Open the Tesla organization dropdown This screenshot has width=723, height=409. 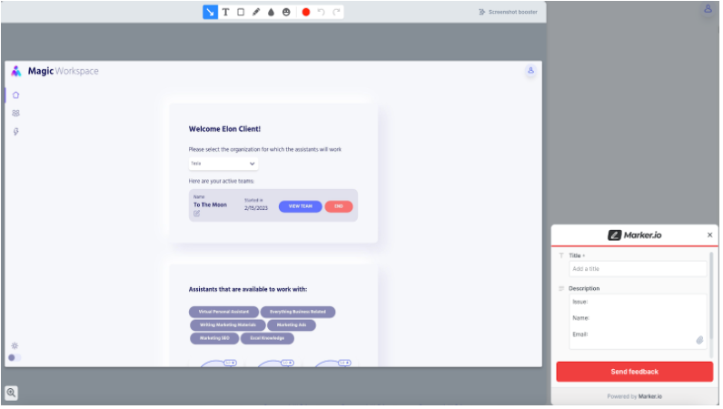click(x=223, y=164)
